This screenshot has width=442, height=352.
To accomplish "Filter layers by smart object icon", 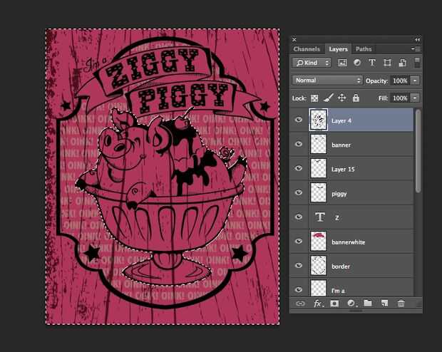I will click(x=402, y=63).
